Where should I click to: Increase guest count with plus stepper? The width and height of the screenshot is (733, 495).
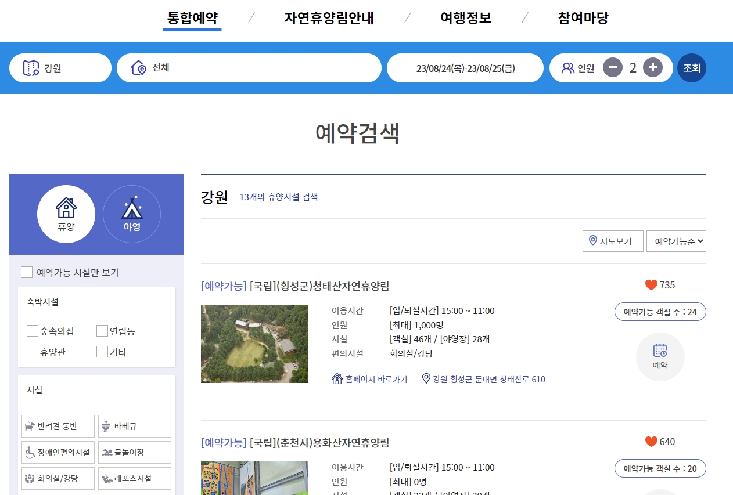[653, 67]
